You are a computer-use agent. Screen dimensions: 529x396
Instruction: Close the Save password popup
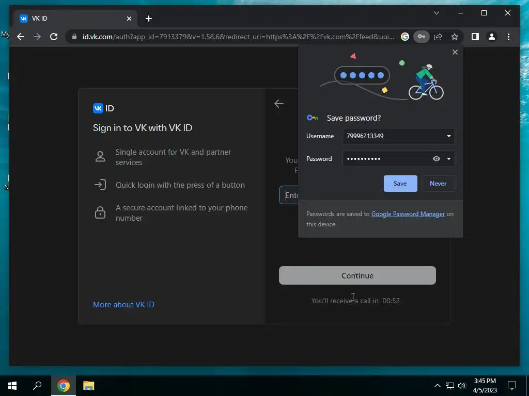point(455,52)
